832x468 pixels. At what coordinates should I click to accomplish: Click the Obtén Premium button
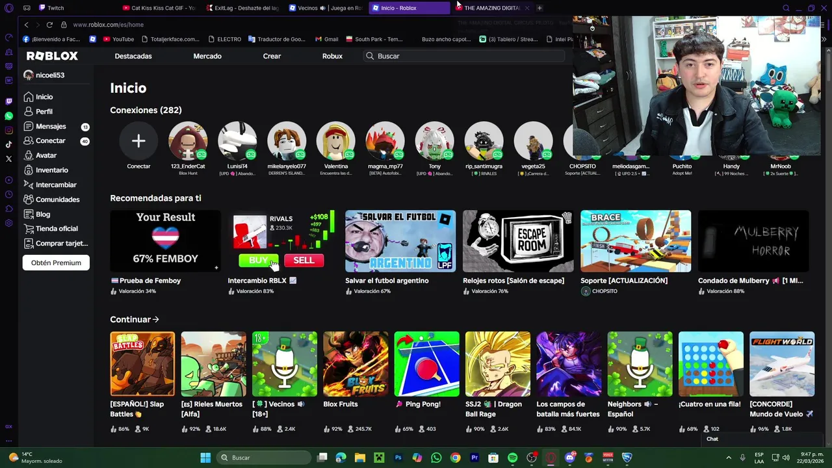(56, 263)
